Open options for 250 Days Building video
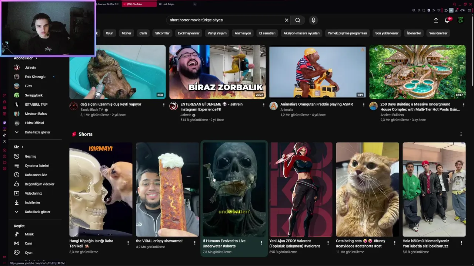 [x=464, y=105]
